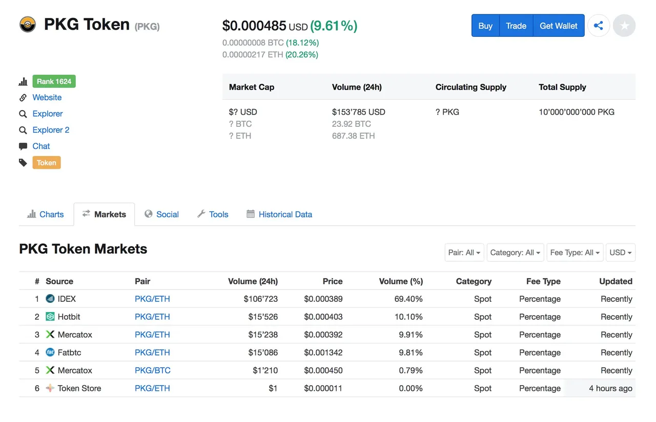The height and width of the screenshot is (422, 656).
Task: Open the Website link
Action: coord(47,97)
